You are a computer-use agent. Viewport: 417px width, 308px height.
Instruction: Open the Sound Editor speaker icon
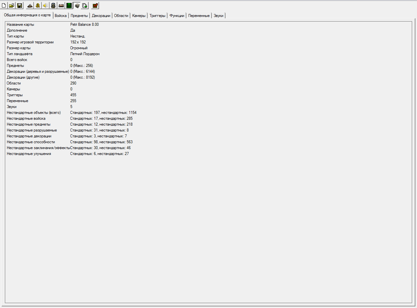pyautogui.click(x=46, y=6)
